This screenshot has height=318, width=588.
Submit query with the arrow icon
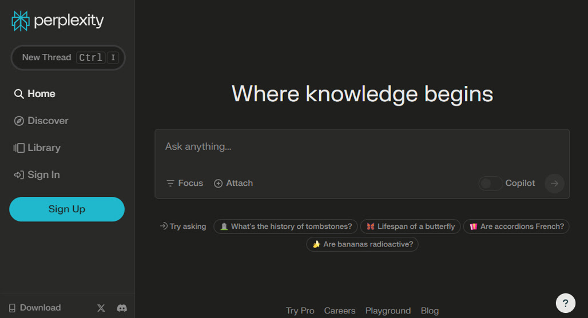pos(554,184)
